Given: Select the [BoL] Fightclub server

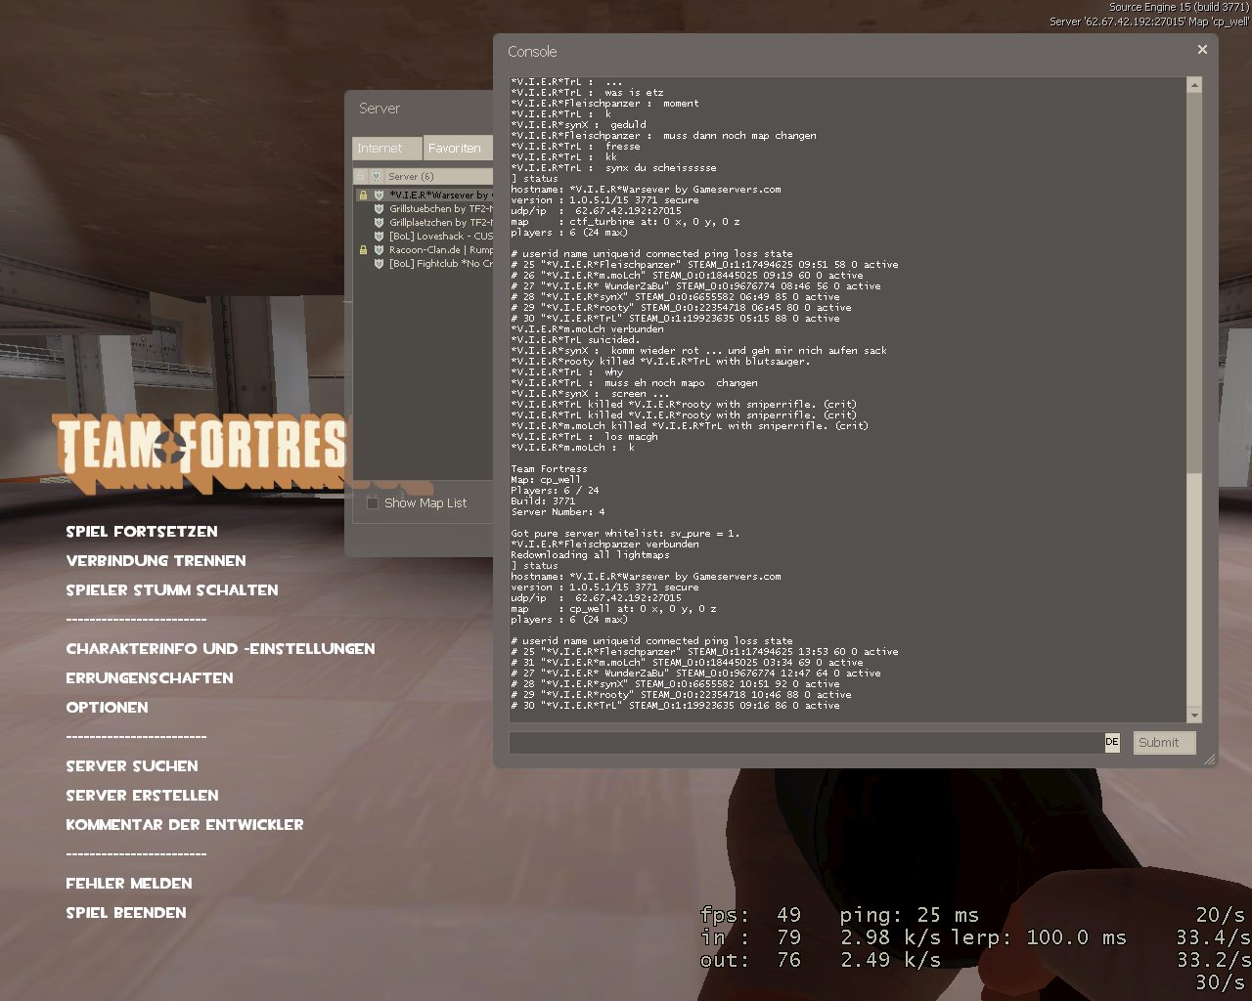Looking at the screenshot, I should click(x=424, y=263).
